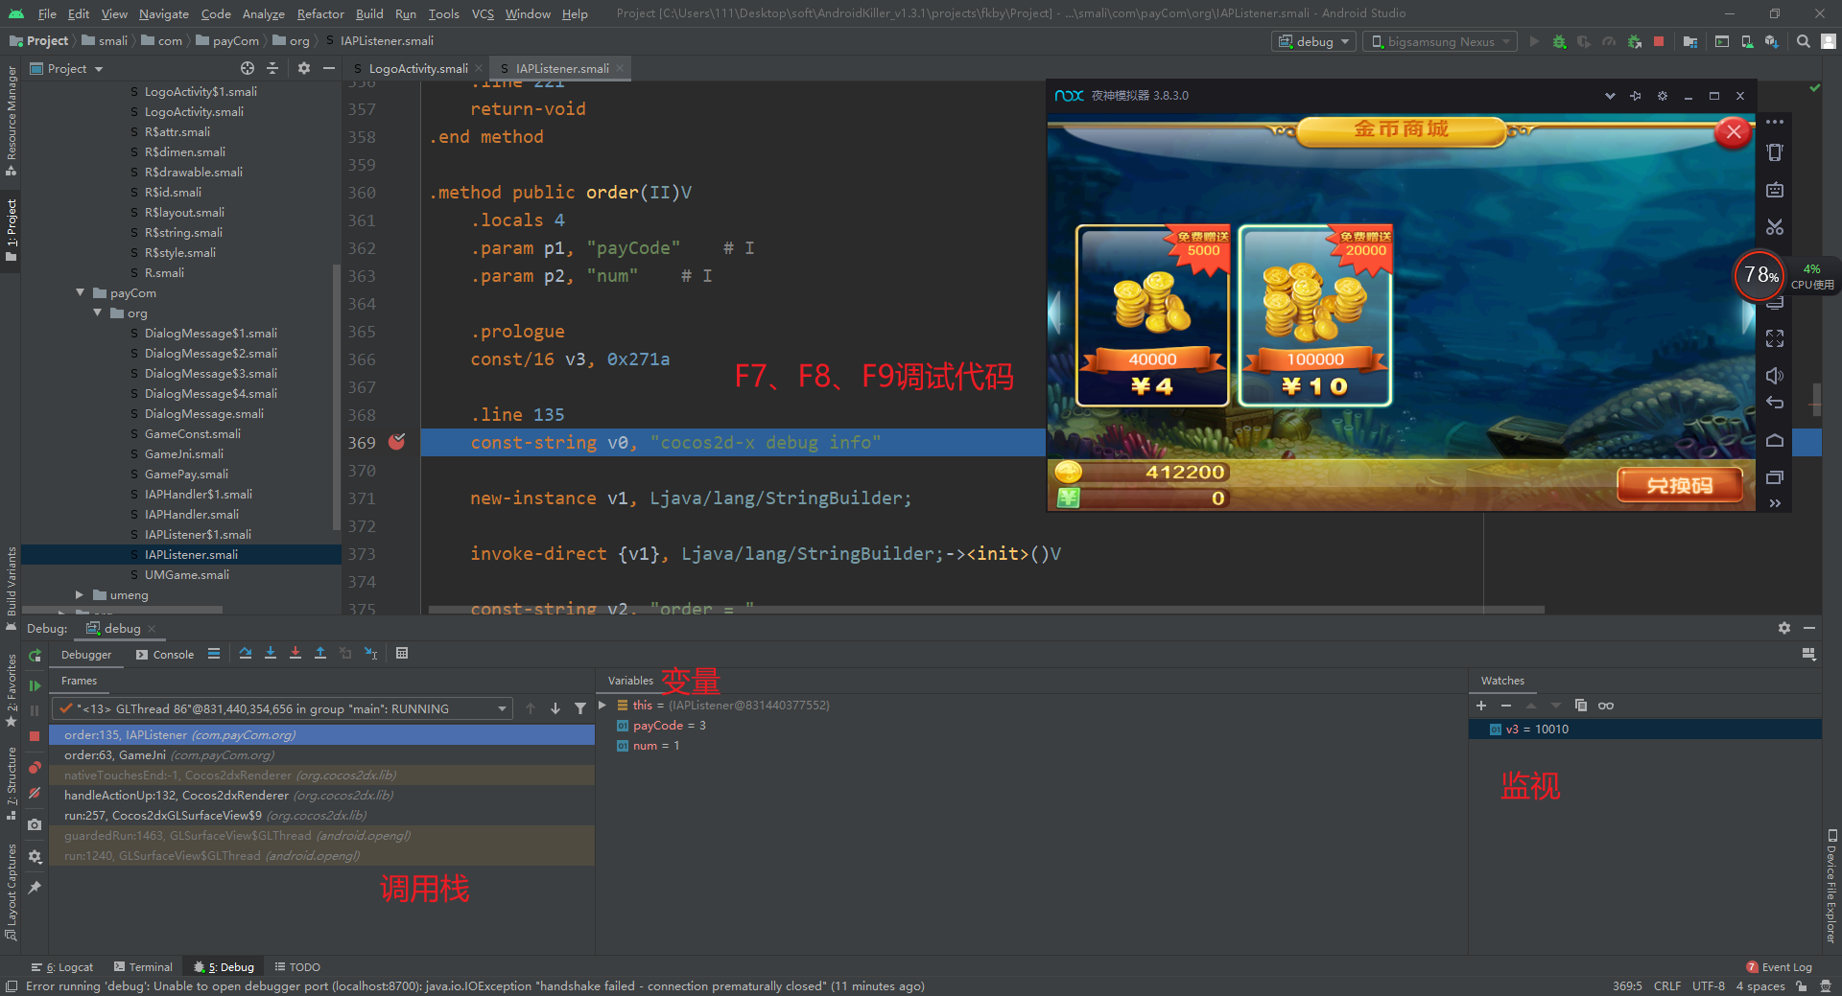The width and height of the screenshot is (1842, 996).
Task: Toggle the Resource Manager side panel
Action: (12, 121)
